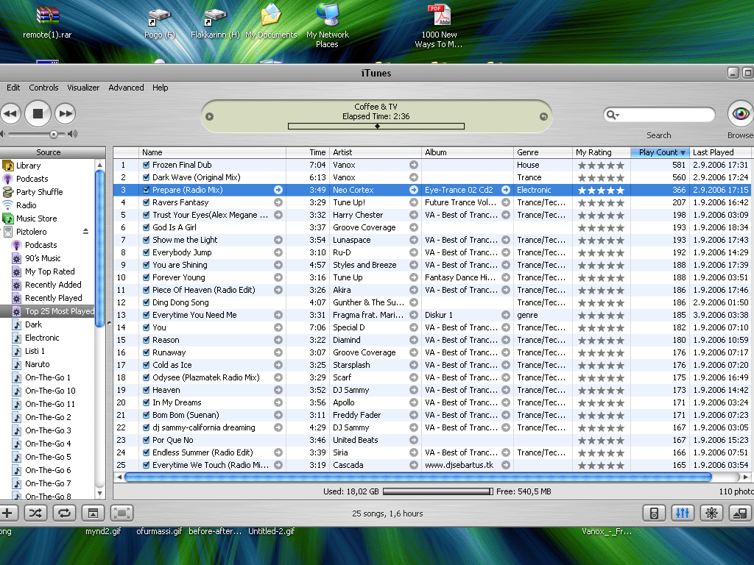Sort songs by the Name column
Viewport: 754px width, 565px height.
pos(212,152)
